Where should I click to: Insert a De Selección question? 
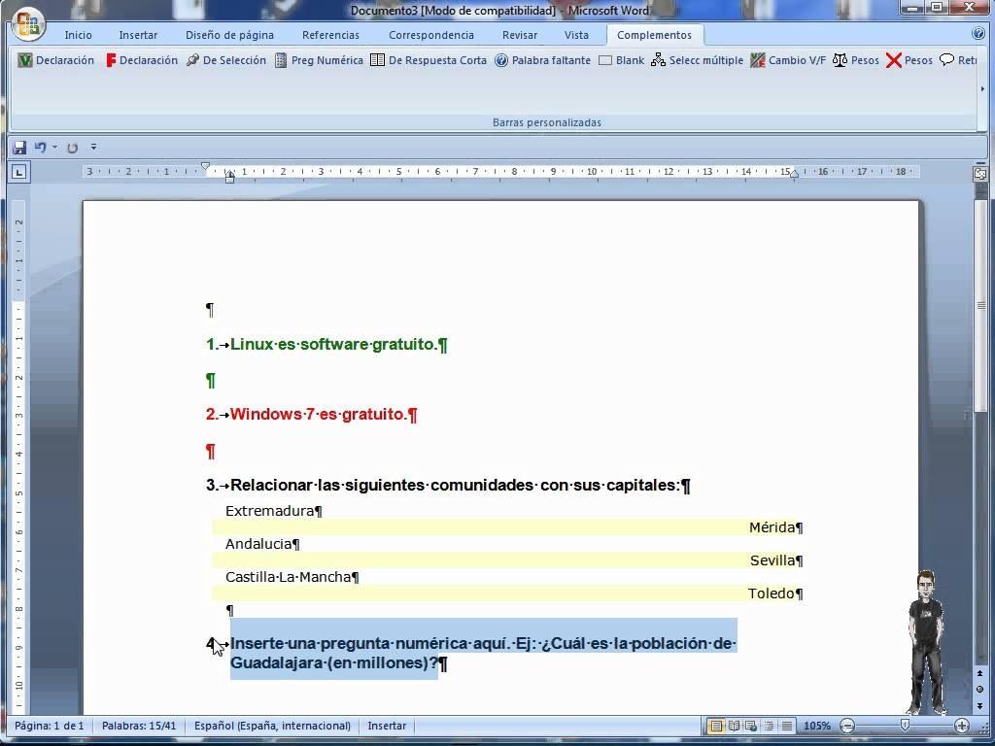[226, 60]
